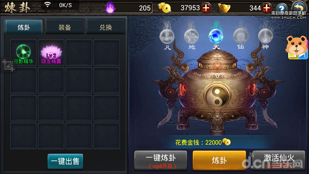
Task: Select the Lv1 夜影精华 item
Action: click(24, 53)
